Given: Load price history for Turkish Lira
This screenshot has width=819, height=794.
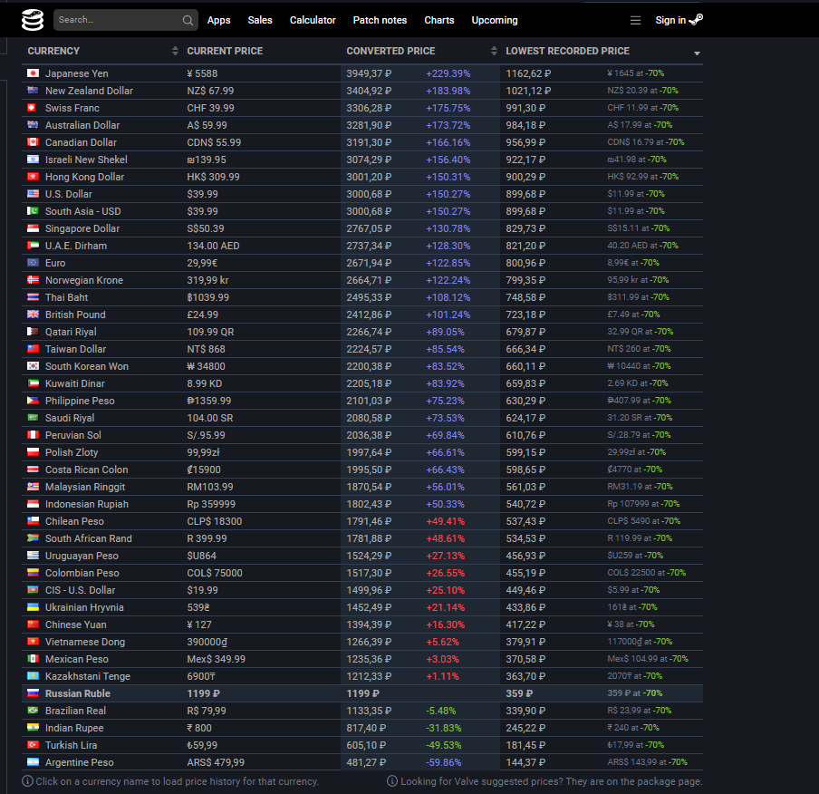Looking at the screenshot, I should pyautogui.click(x=71, y=745).
